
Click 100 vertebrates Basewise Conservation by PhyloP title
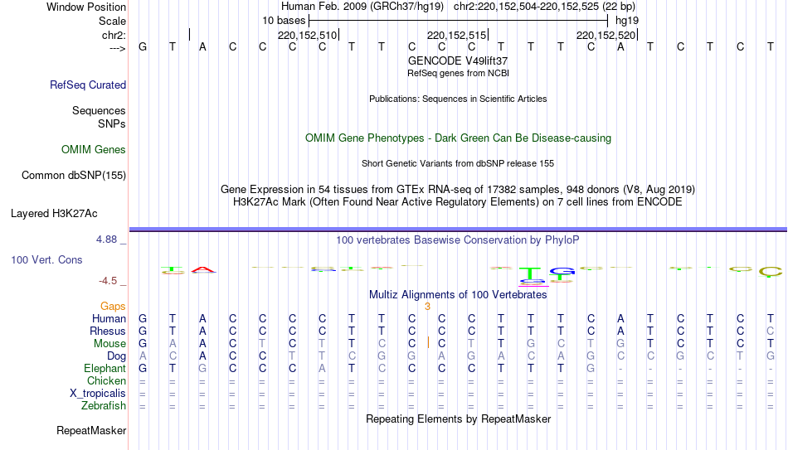point(458,240)
